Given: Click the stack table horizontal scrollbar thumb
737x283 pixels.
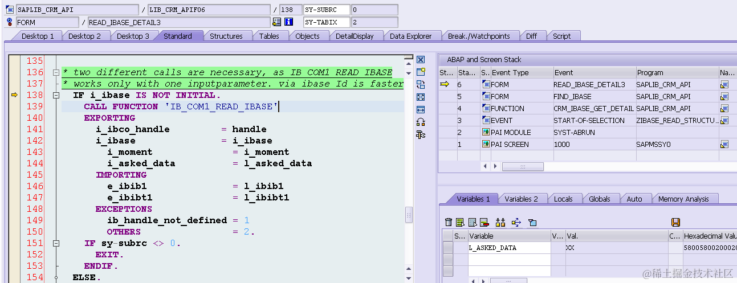Looking at the screenshot, I should 522,166.
